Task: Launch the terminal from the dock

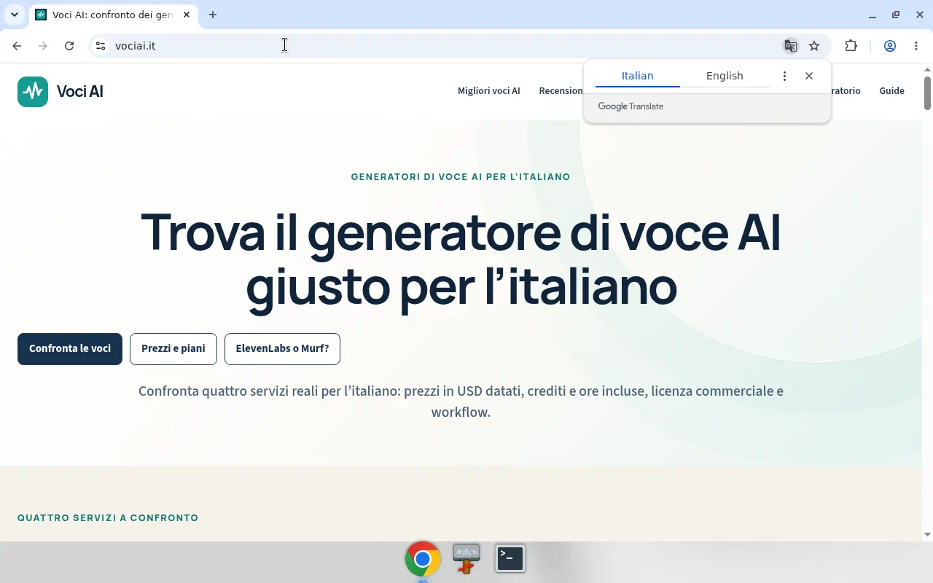Action: tap(510, 558)
